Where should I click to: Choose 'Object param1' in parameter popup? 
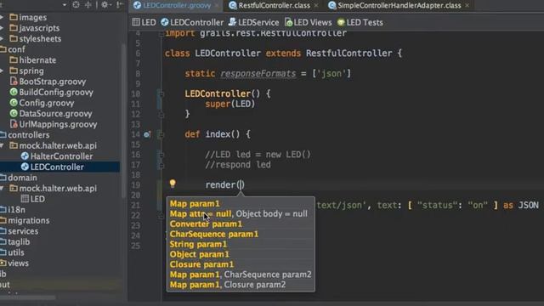pos(200,254)
